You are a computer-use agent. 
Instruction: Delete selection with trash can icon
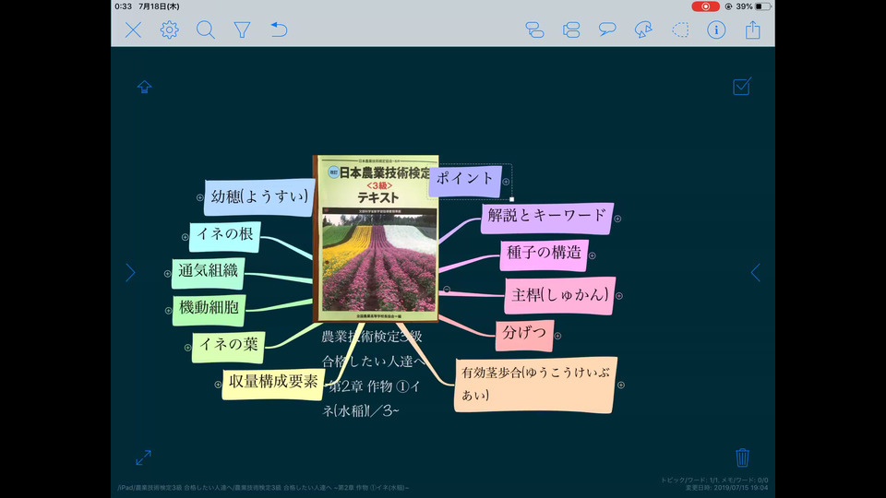point(742,457)
